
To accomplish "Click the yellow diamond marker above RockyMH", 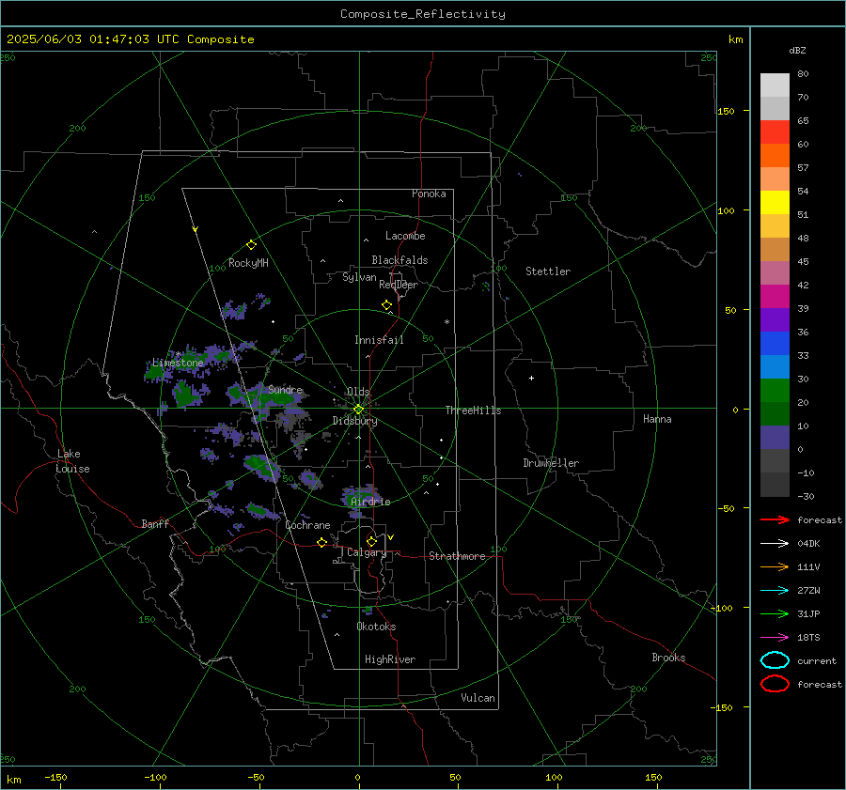I will 251,245.
